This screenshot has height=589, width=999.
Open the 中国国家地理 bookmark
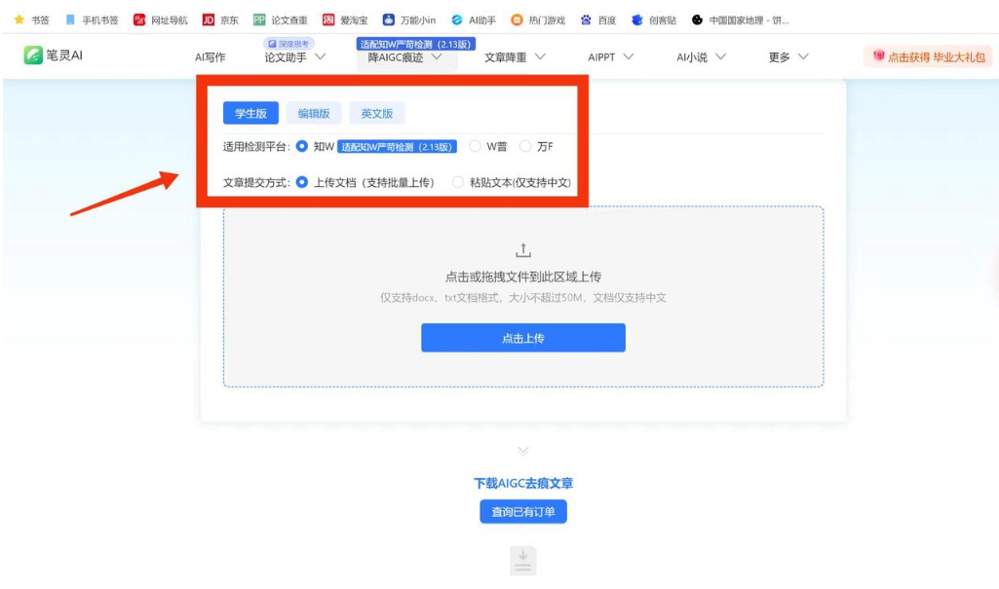coord(741,19)
